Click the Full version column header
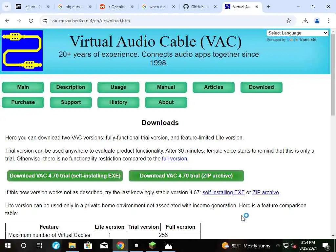 (180, 227)
